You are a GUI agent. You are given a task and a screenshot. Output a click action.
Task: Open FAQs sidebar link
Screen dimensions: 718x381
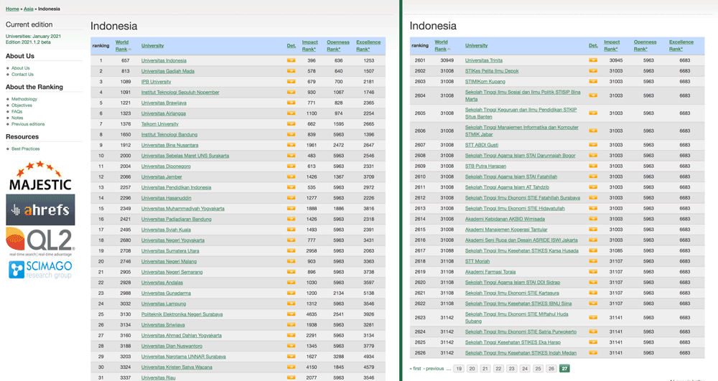pyautogui.click(x=17, y=112)
